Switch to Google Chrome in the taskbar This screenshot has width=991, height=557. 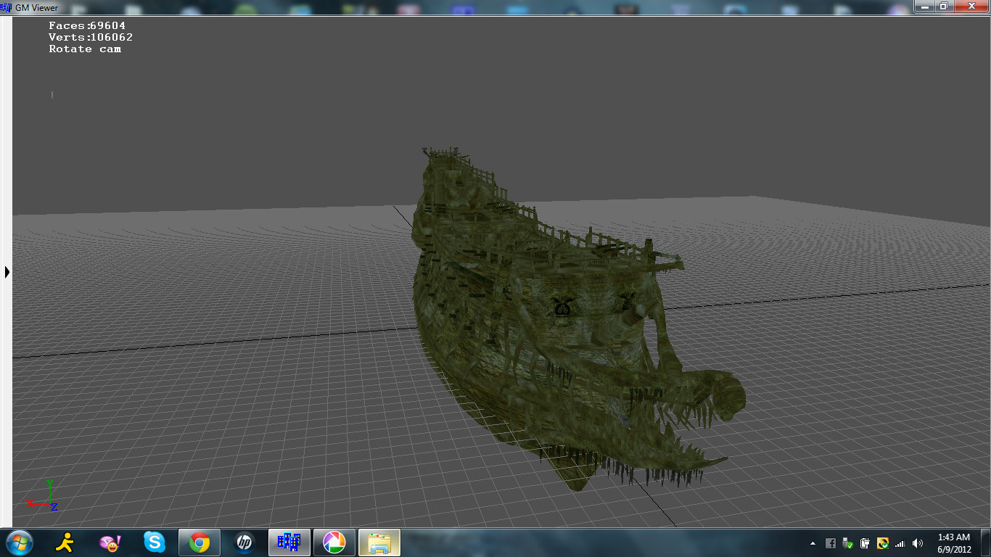coord(200,542)
